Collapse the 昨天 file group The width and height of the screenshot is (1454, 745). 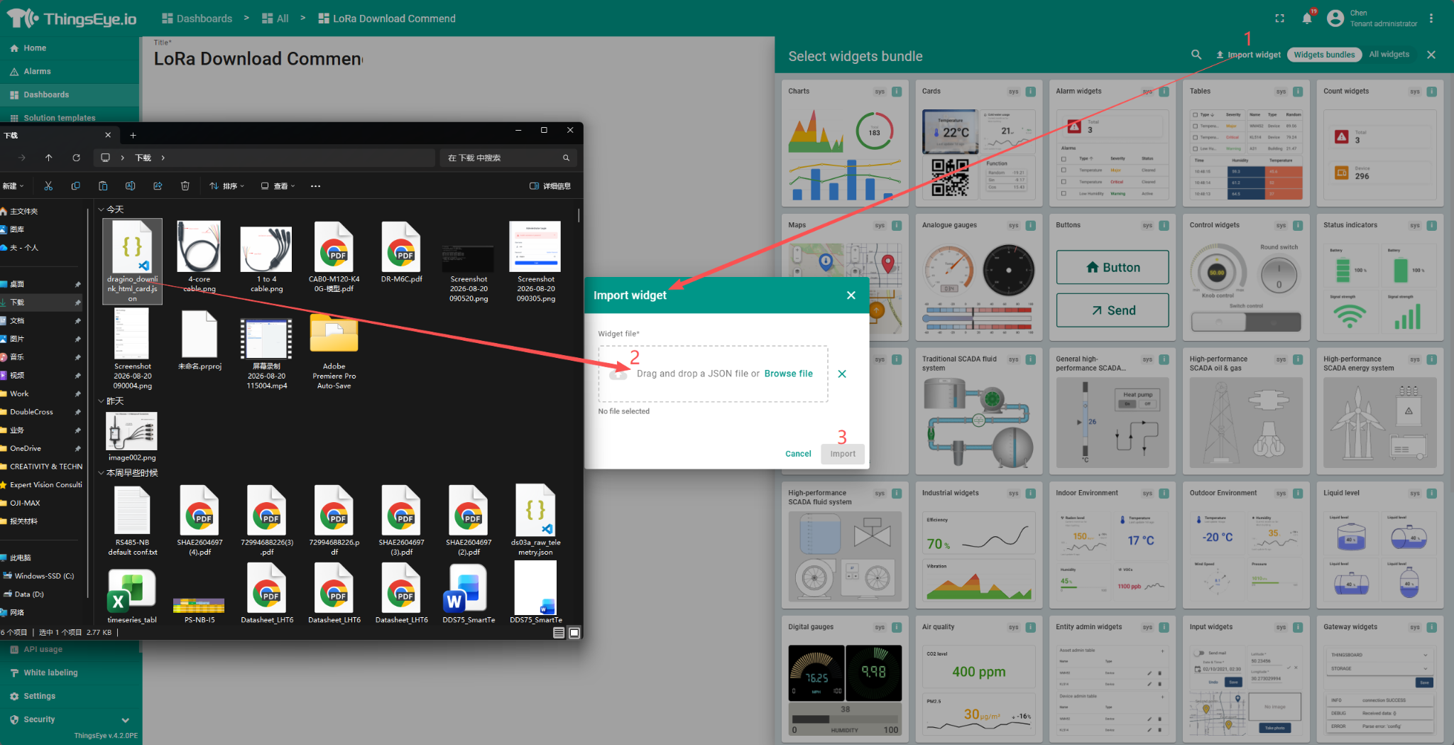click(101, 401)
